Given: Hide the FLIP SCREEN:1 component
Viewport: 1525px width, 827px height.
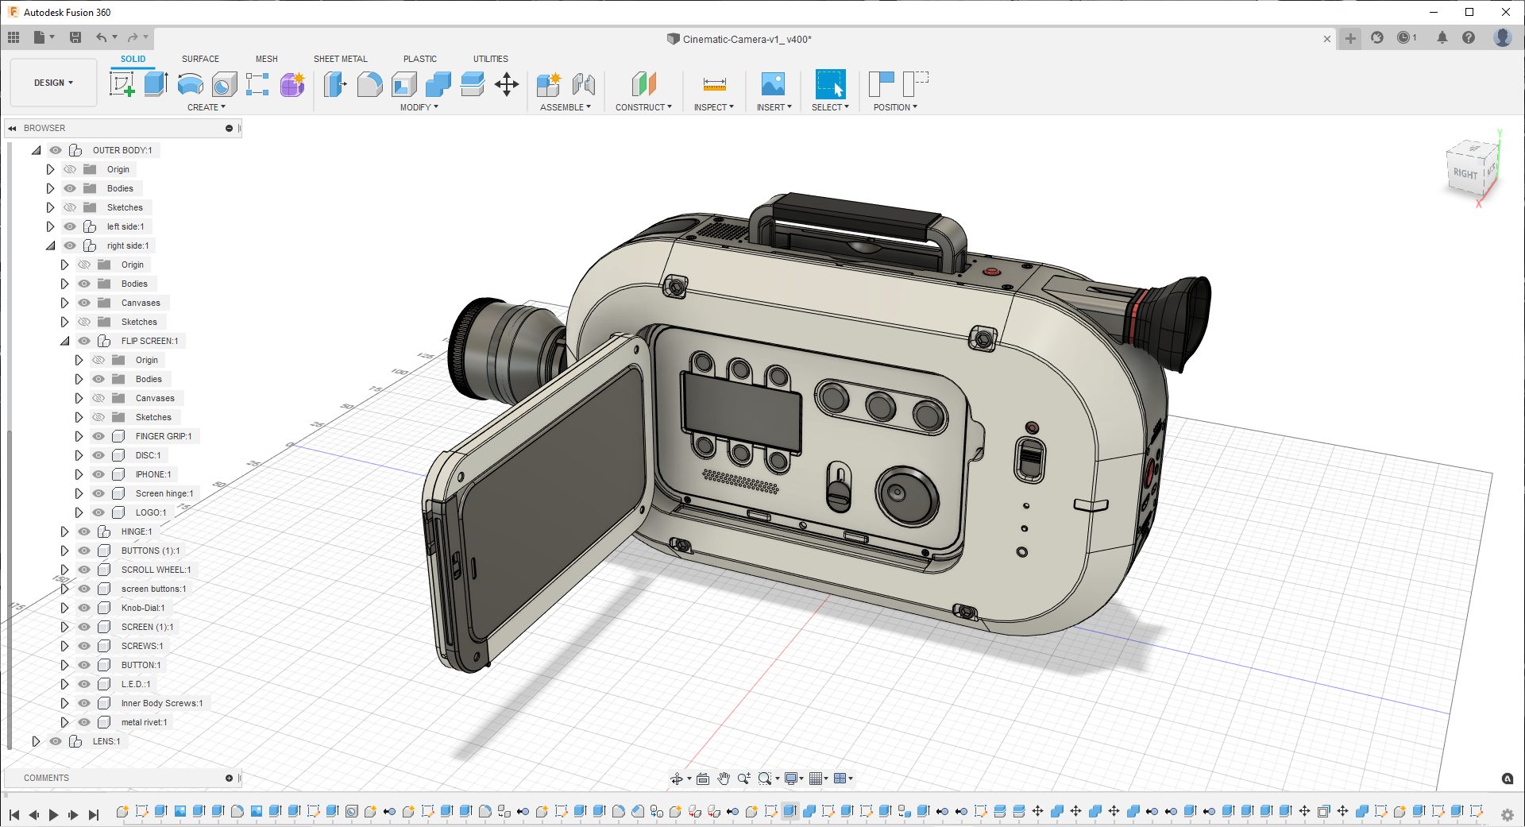Looking at the screenshot, I should 84,341.
